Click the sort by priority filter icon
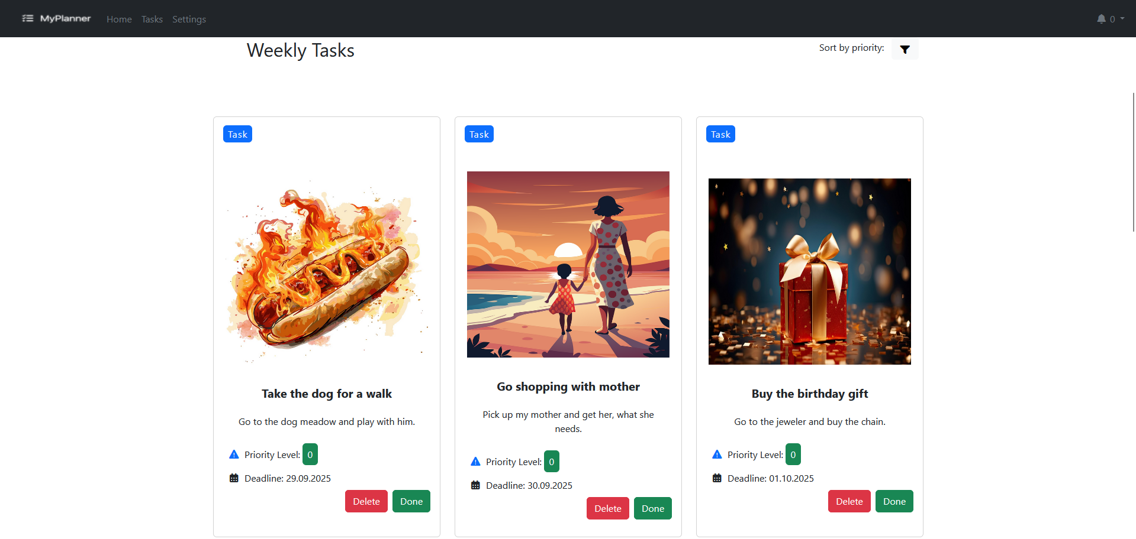Image resolution: width=1136 pixels, height=539 pixels. (x=905, y=50)
